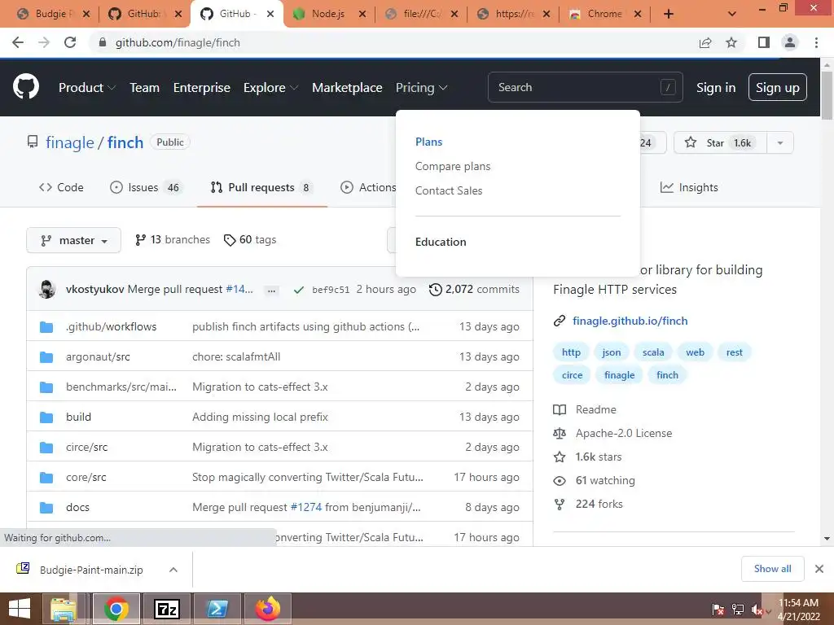Open the finagle.github.io/finch website link

[x=630, y=321]
